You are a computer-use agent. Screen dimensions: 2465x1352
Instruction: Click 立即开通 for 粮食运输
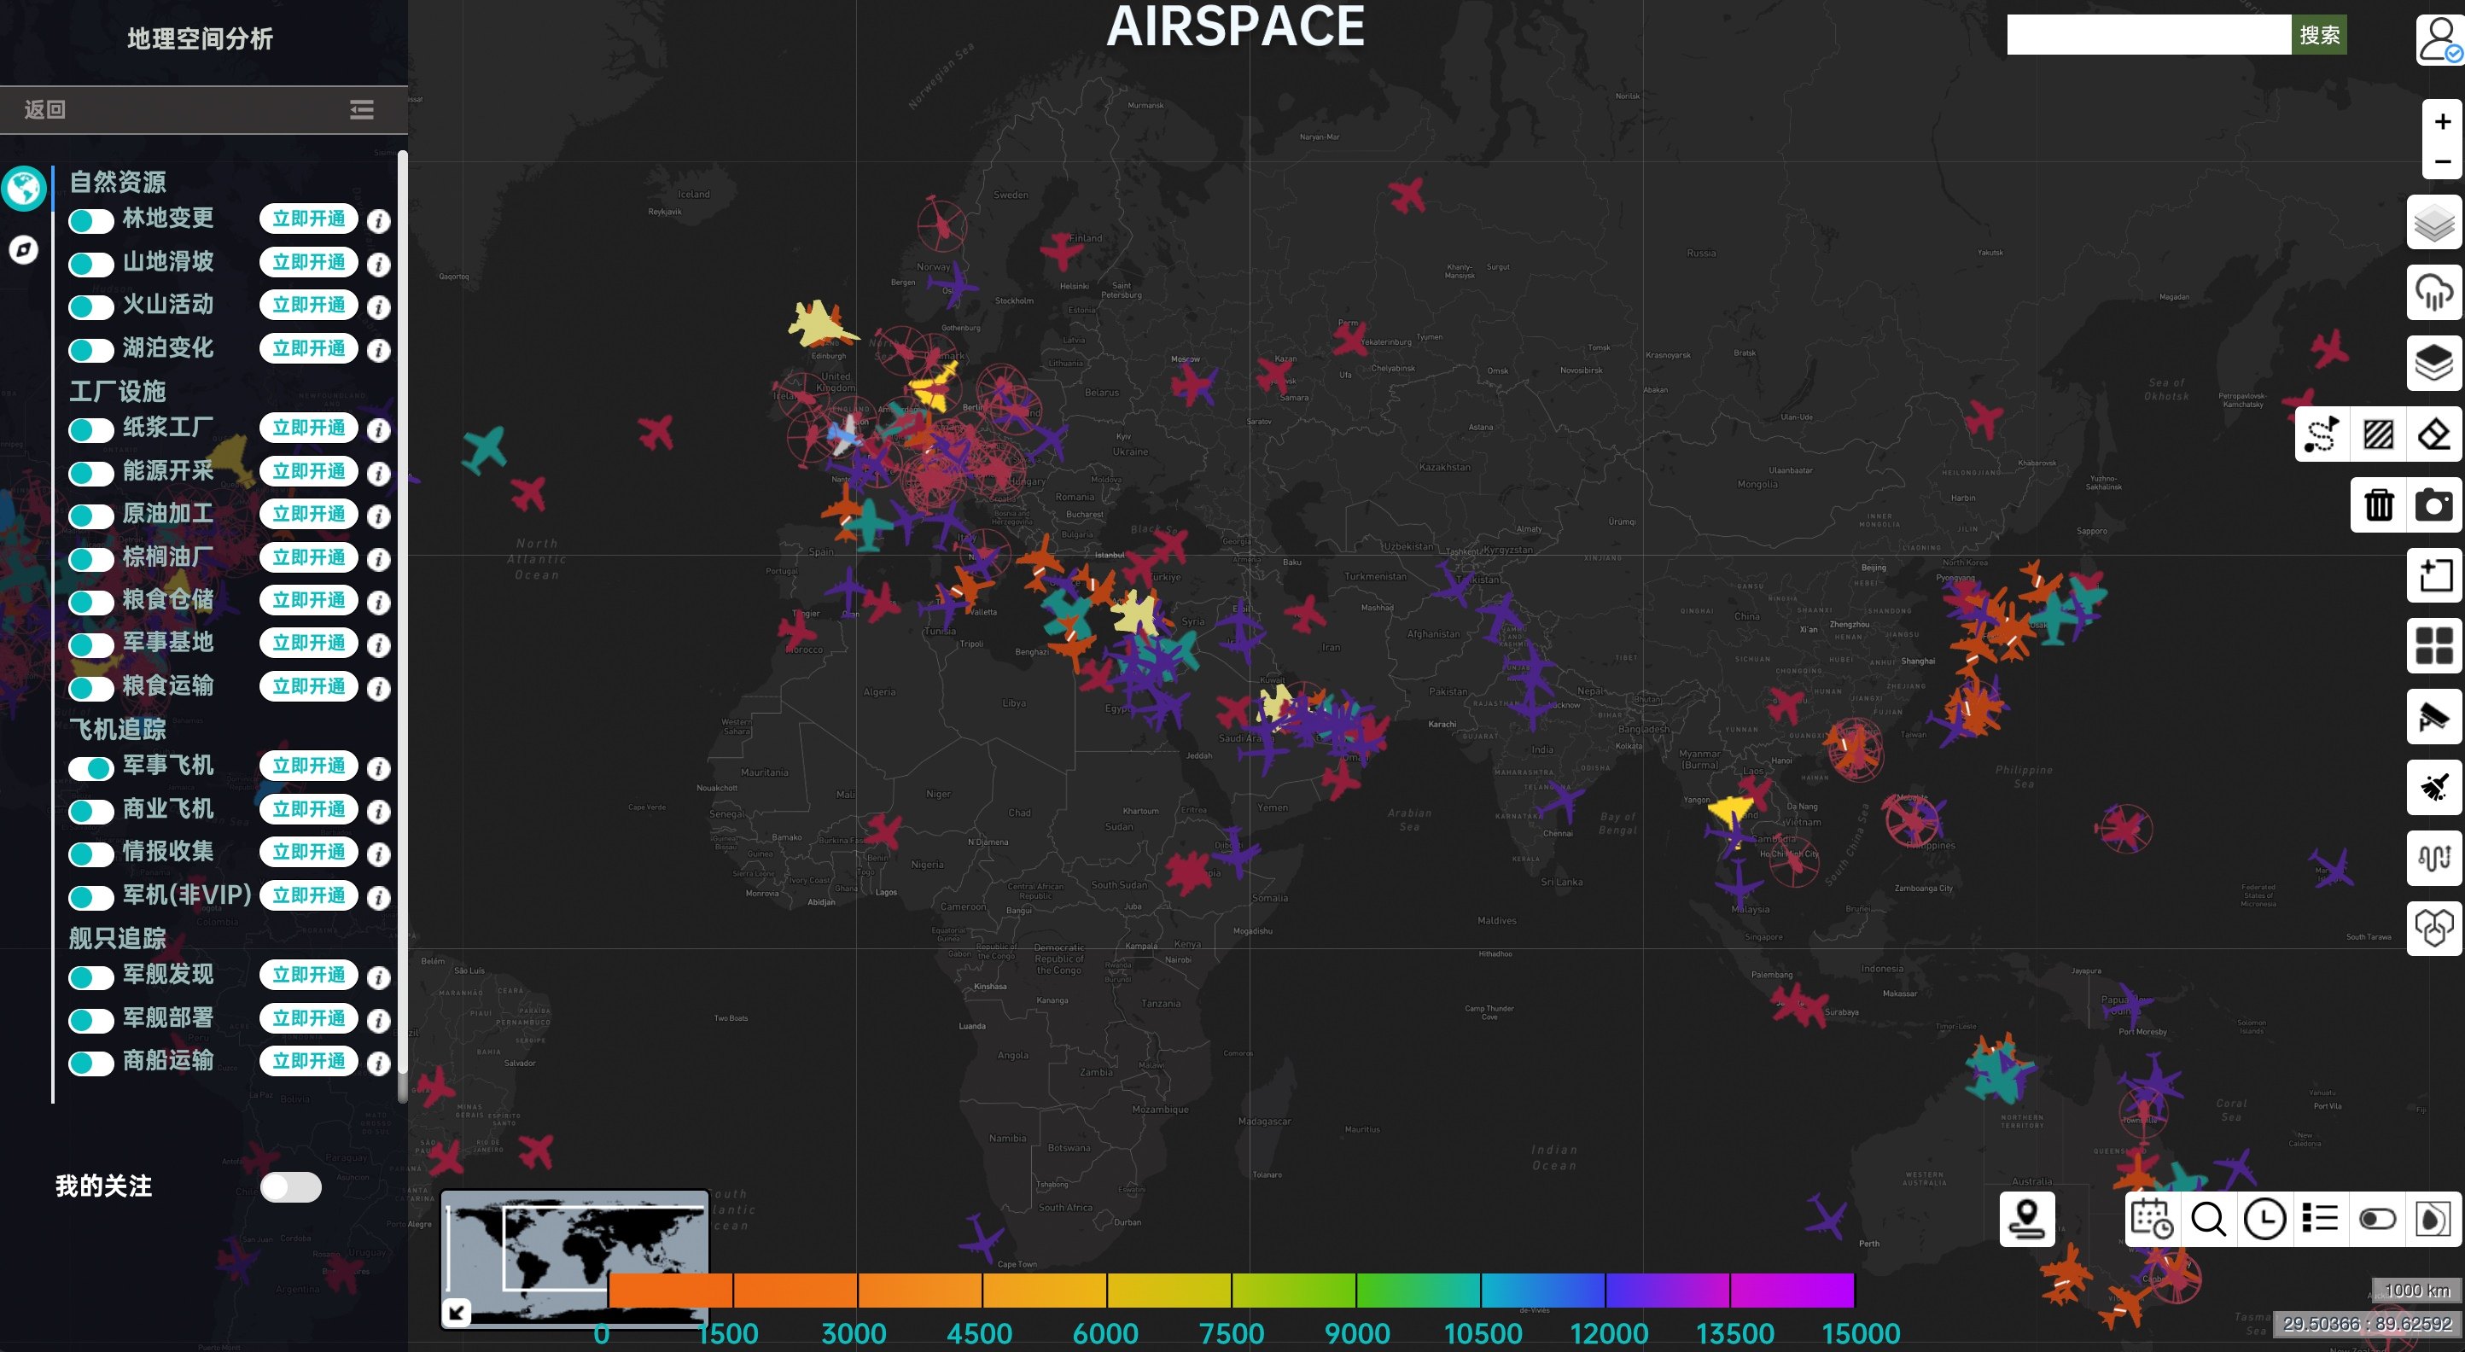pos(309,686)
